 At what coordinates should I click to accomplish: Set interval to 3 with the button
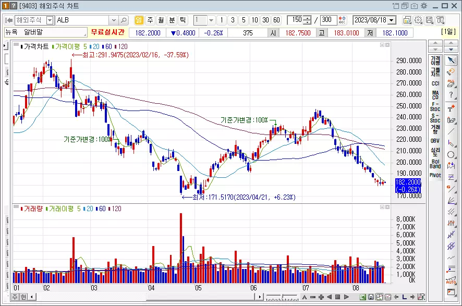(233, 20)
